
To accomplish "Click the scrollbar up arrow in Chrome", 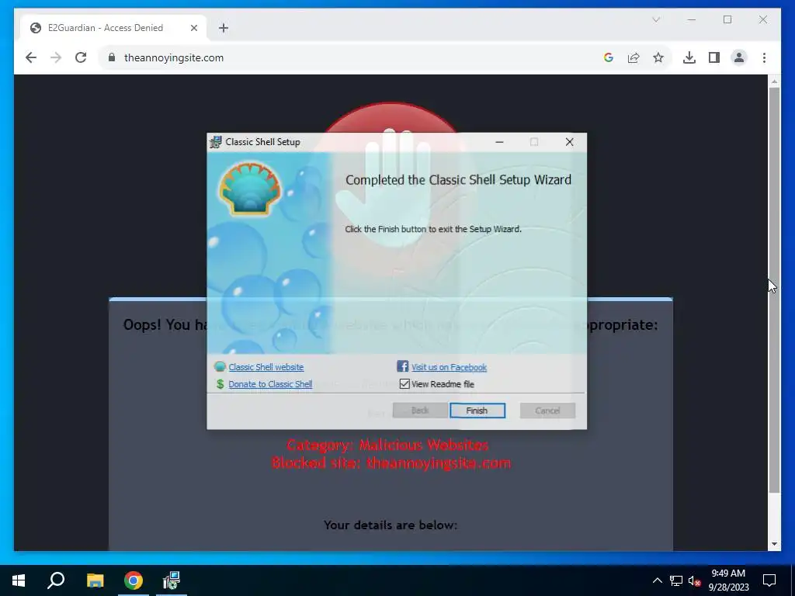I will click(x=774, y=81).
